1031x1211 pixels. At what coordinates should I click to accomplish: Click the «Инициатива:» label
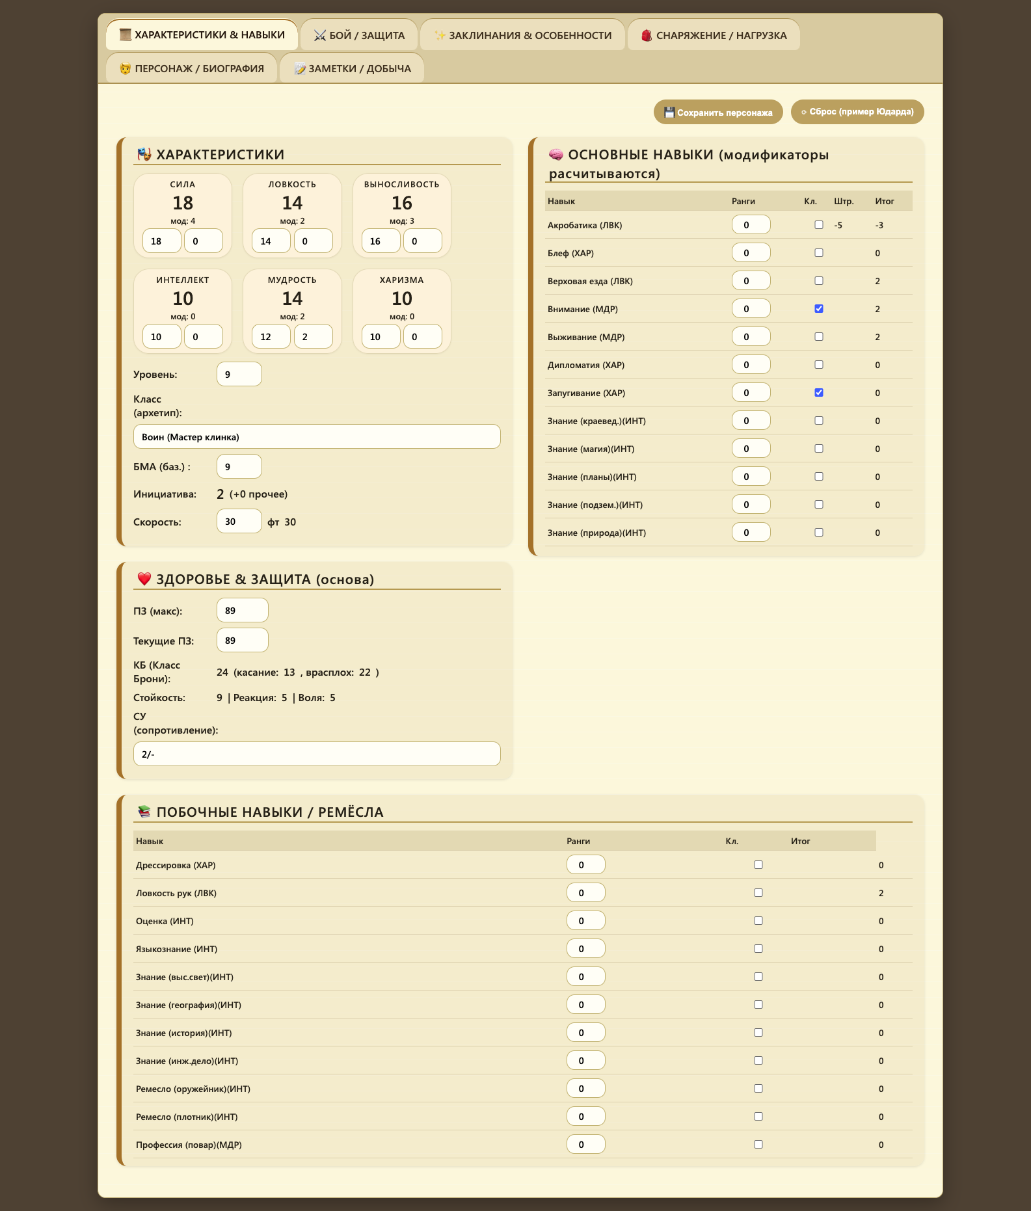pos(165,494)
